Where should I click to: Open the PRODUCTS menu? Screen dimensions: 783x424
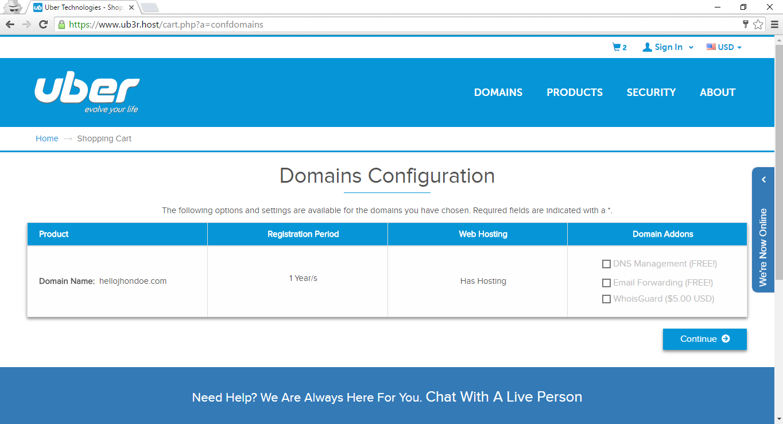(x=575, y=92)
